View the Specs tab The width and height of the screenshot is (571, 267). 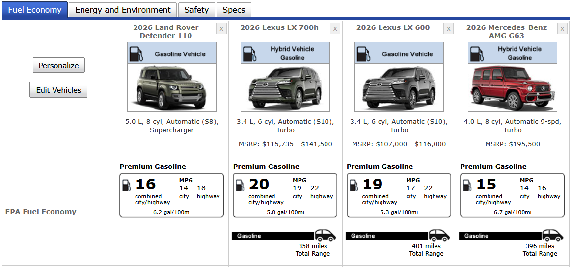click(x=234, y=10)
